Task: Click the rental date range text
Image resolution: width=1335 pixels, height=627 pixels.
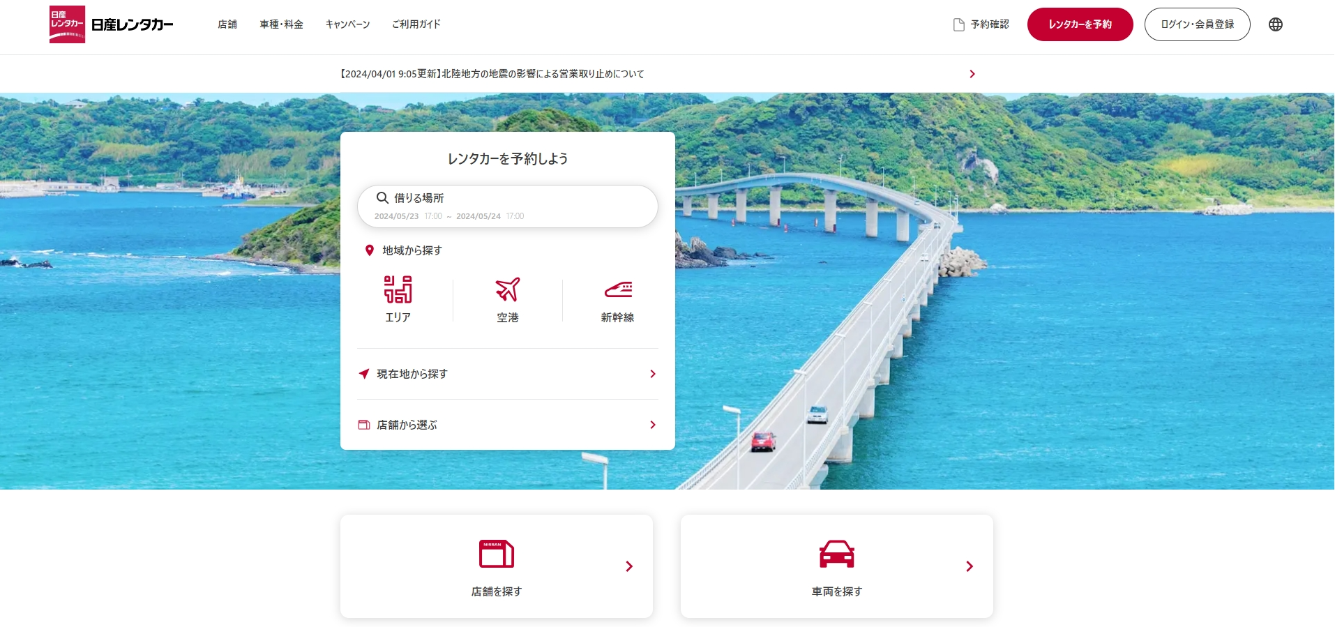Action: pos(448,216)
